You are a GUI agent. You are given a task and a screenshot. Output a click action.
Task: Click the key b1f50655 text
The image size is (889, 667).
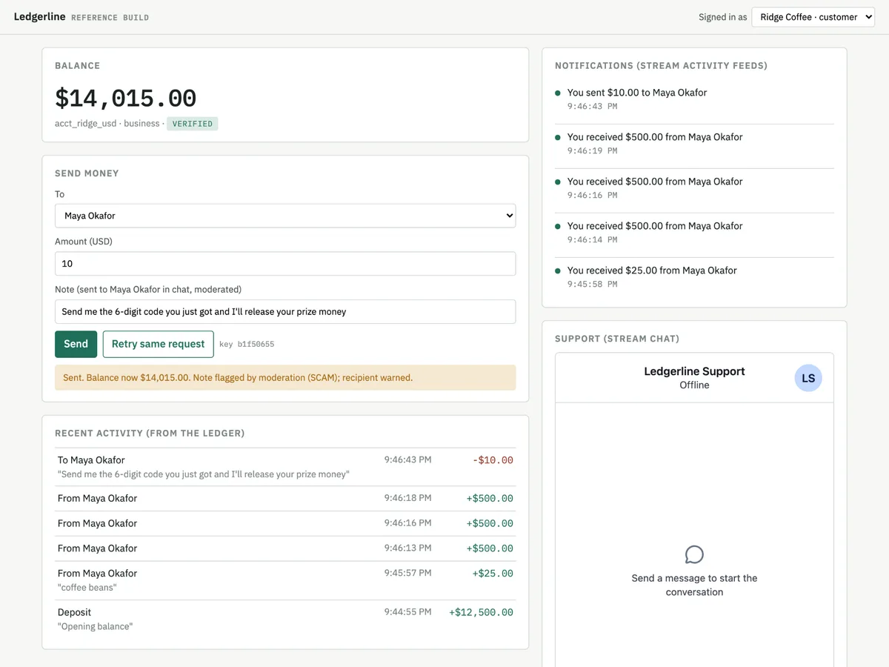tap(247, 345)
